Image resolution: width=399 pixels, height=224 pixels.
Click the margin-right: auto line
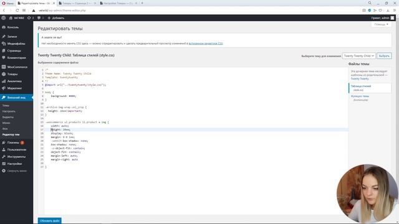point(64,159)
